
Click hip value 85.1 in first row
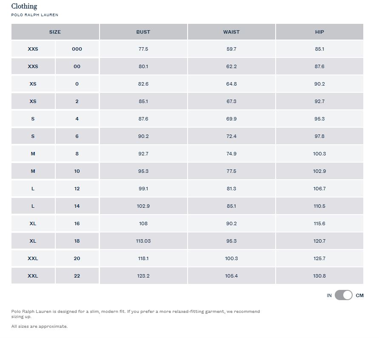(319, 49)
